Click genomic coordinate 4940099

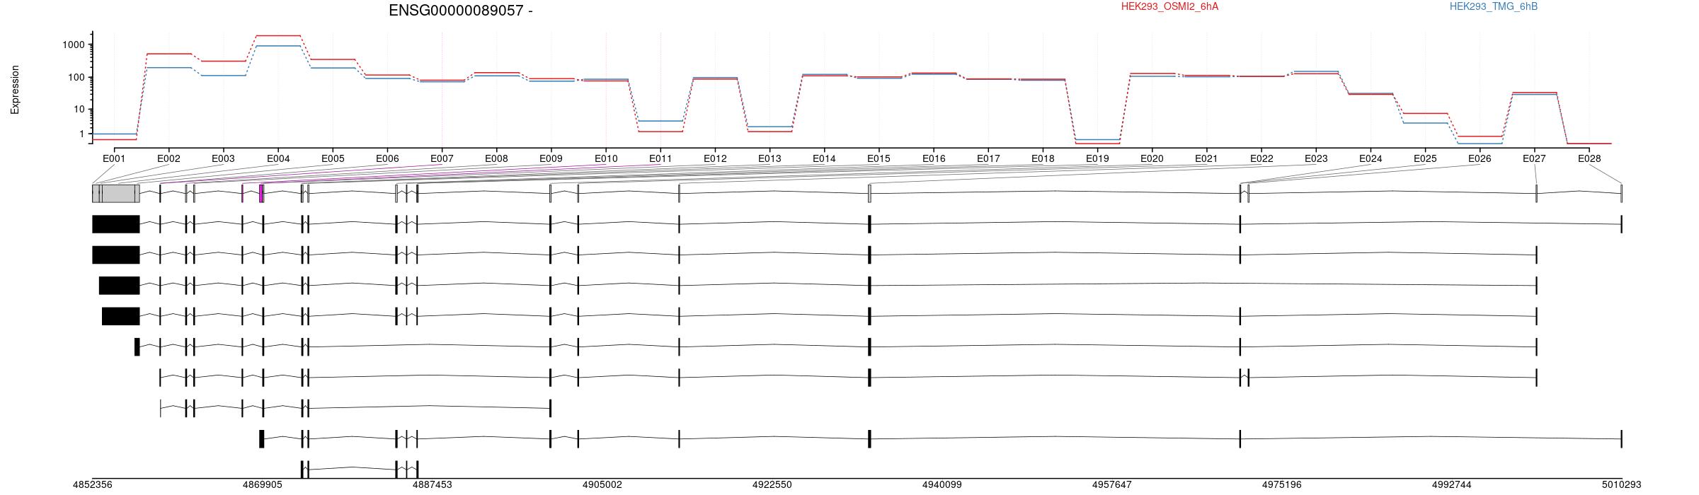point(942,485)
